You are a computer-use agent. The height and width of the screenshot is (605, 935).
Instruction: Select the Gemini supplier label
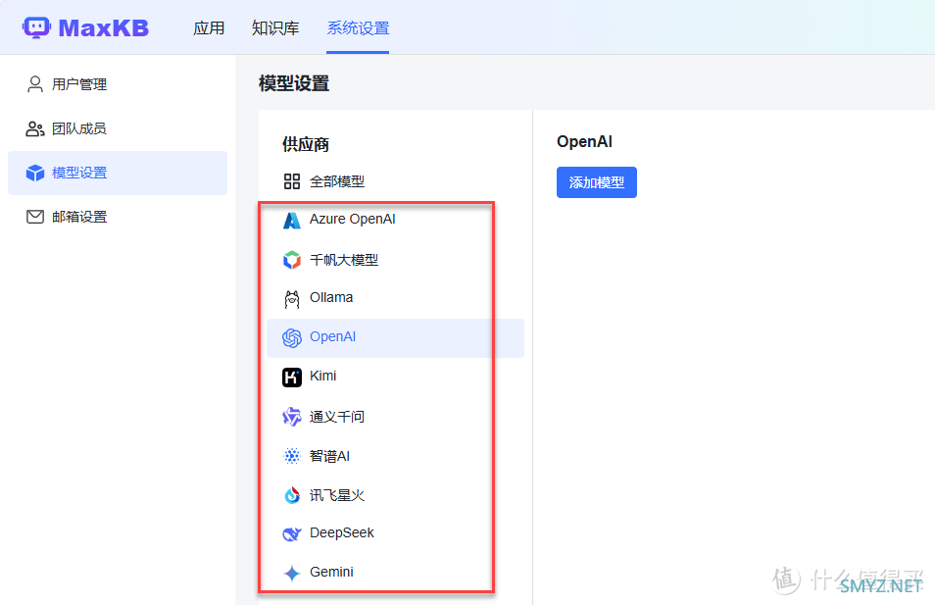331,572
